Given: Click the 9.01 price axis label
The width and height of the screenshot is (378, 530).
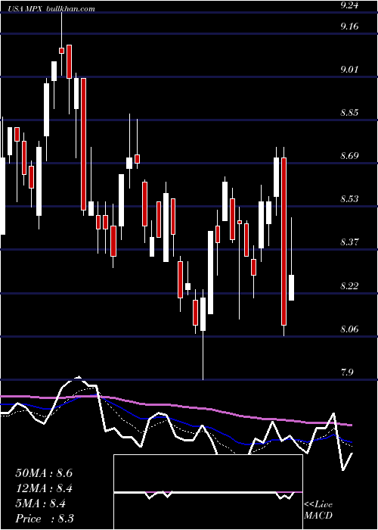Looking at the screenshot, I should (x=349, y=70).
